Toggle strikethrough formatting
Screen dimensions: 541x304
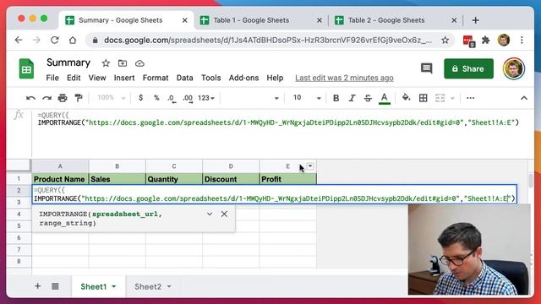(368, 98)
